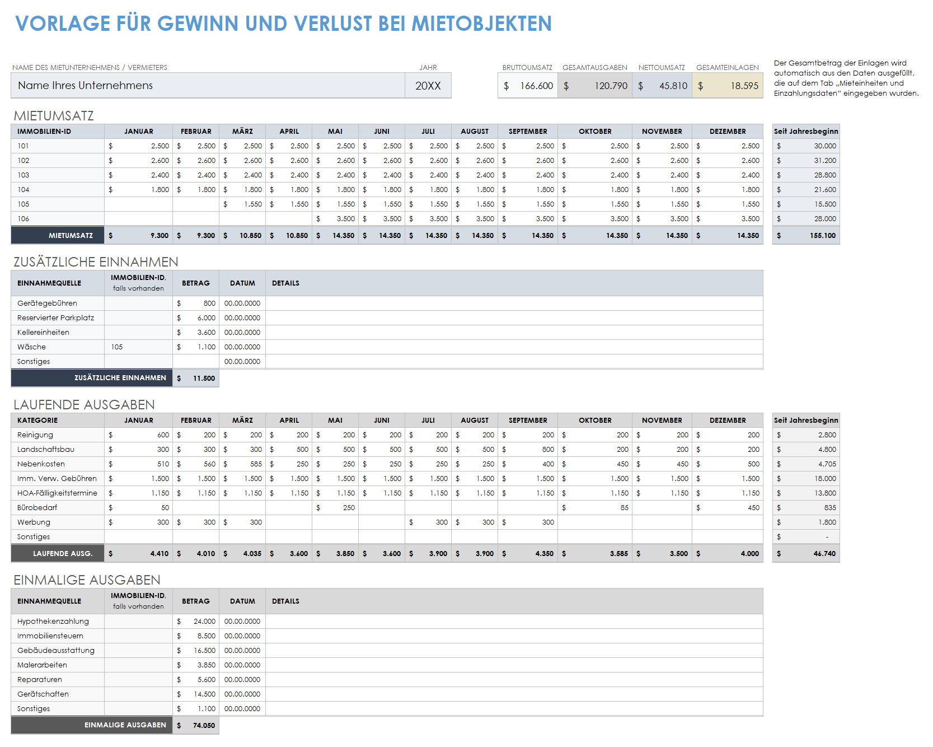Select the date cell in the Malerarbeiten row
The width and height of the screenshot is (933, 747).
click(242, 665)
